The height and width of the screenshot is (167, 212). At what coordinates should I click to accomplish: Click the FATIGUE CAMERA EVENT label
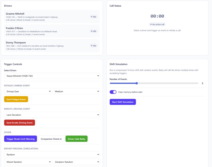pyautogui.click(x=17, y=85)
